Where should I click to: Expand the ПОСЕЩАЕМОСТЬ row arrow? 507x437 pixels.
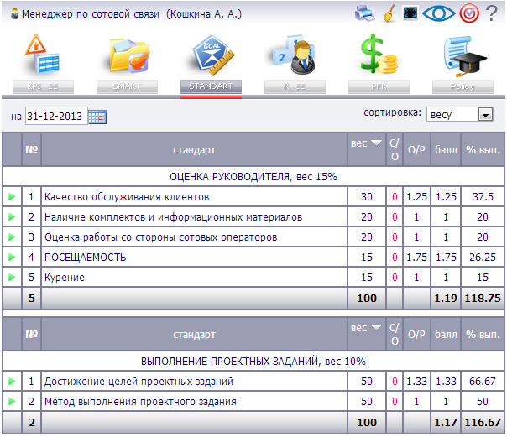click(x=12, y=258)
